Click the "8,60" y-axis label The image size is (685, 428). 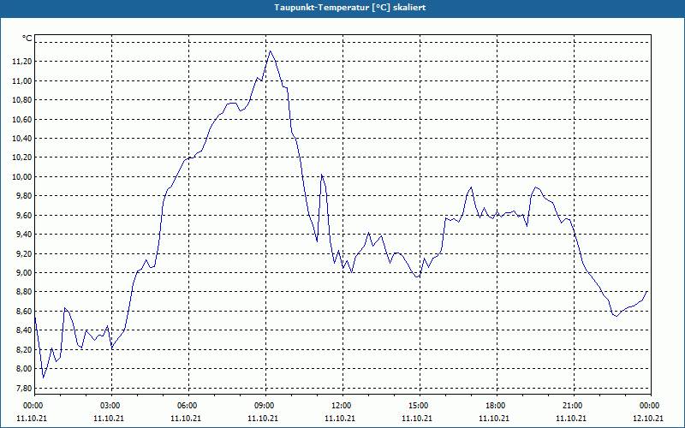pyautogui.click(x=23, y=312)
